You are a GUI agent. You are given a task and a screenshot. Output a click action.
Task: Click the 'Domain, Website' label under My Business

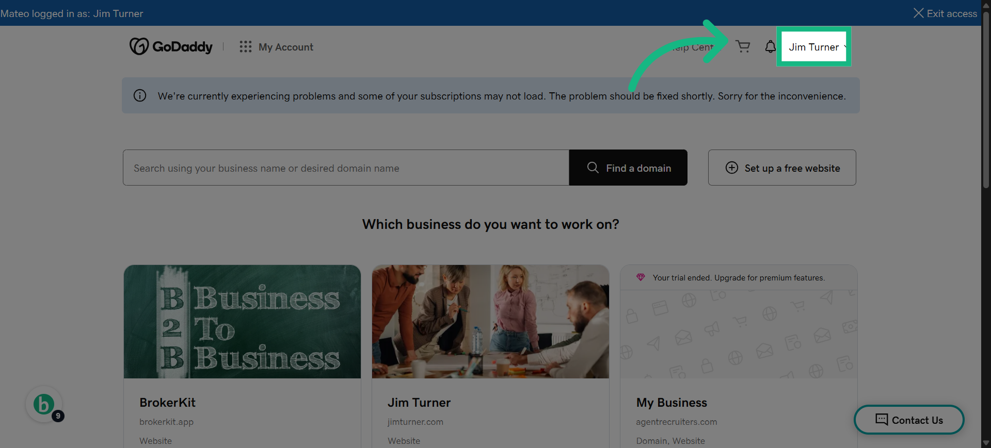pyautogui.click(x=670, y=441)
